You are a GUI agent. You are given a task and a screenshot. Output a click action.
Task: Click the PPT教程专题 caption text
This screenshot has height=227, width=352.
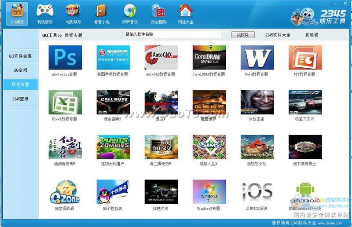[304, 74]
